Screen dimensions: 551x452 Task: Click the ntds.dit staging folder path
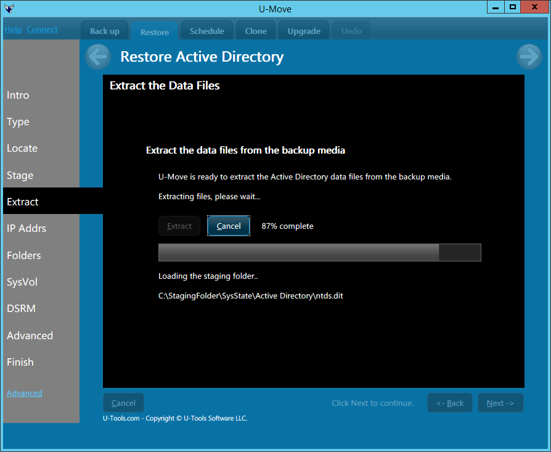pyautogui.click(x=251, y=295)
